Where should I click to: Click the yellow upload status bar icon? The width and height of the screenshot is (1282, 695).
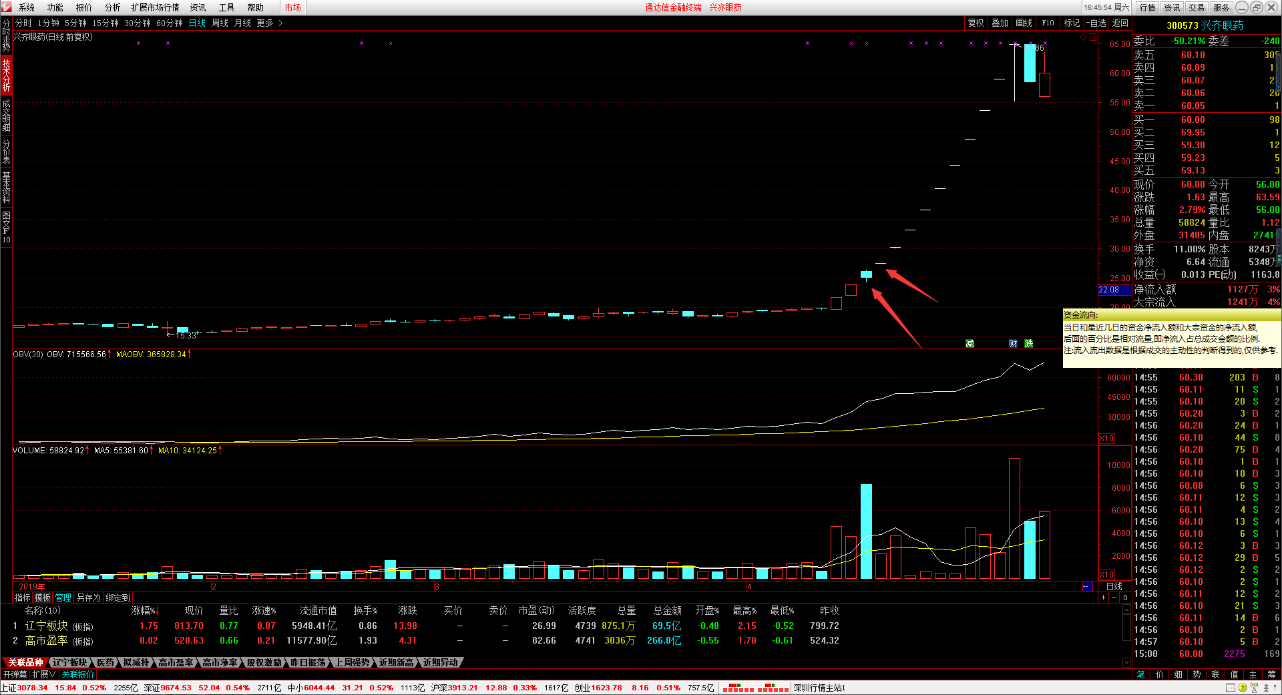coord(1242,688)
